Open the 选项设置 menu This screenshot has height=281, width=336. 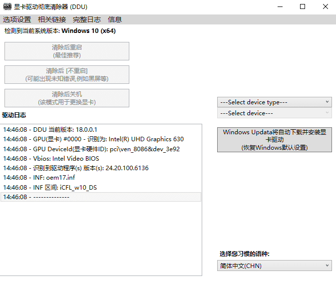(x=17, y=19)
